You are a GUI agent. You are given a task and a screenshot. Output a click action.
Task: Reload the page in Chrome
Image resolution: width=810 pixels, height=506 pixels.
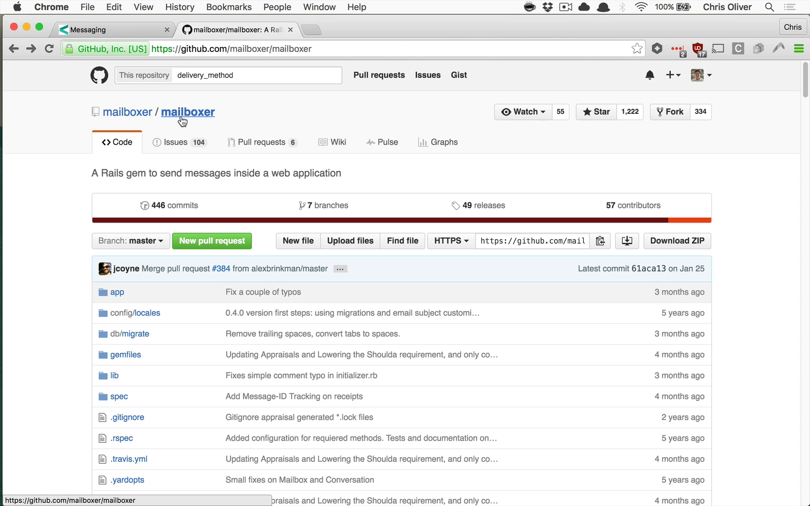[49, 48]
